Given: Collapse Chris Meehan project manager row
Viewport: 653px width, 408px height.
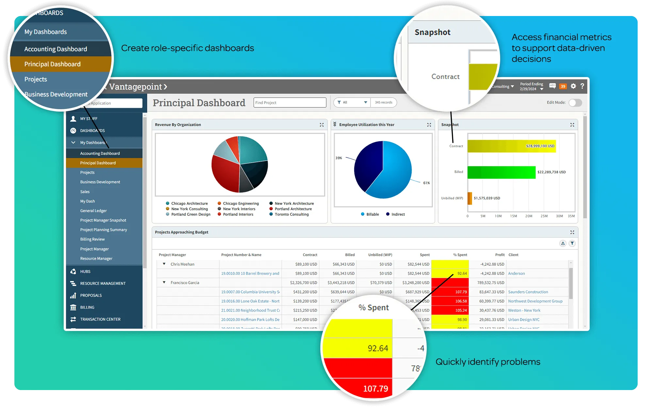Looking at the screenshot, I should point(164,264).
